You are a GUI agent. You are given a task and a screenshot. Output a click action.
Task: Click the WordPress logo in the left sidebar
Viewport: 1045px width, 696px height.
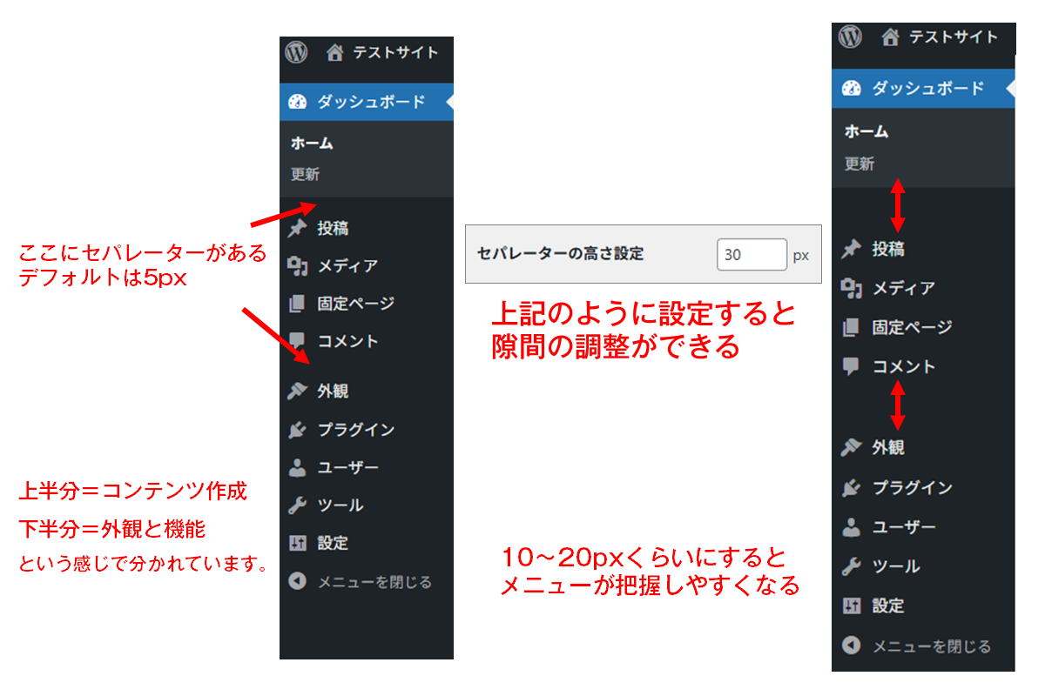pyautogui.click(x=296, y=52)
